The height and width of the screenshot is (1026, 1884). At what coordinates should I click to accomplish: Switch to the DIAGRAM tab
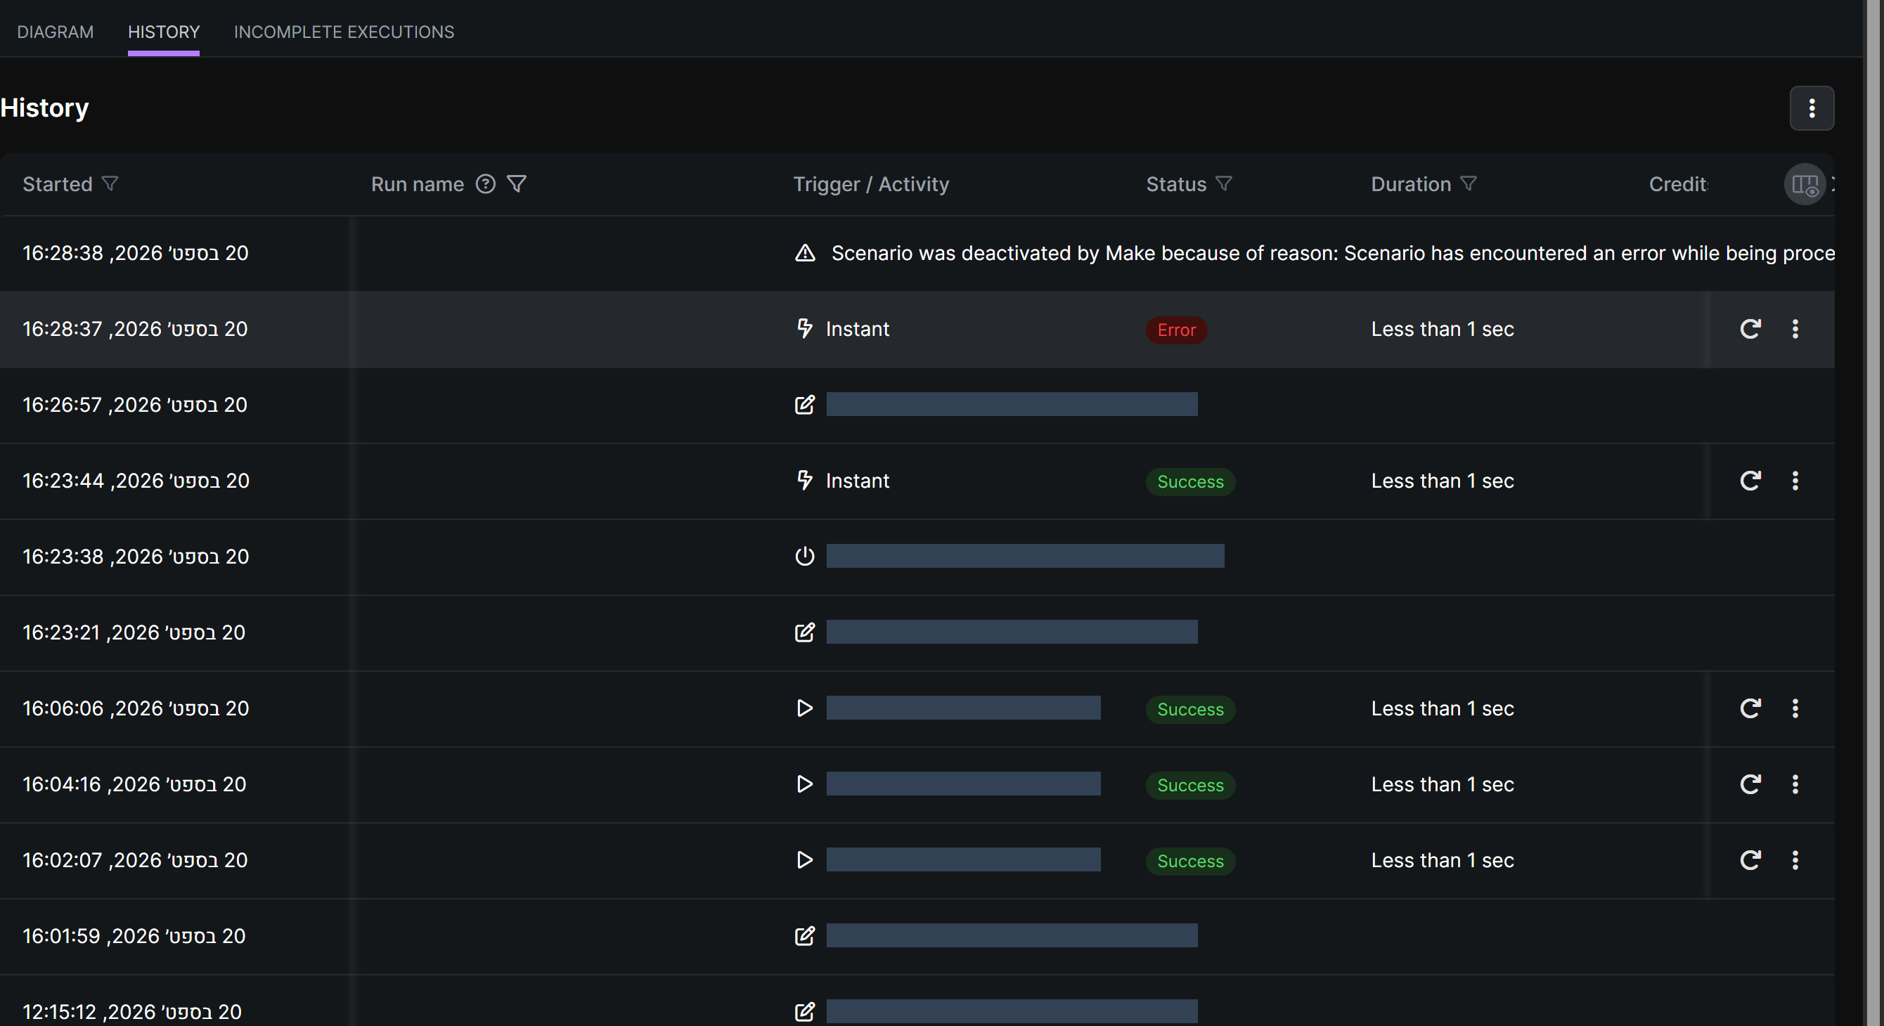pos(56,32)
